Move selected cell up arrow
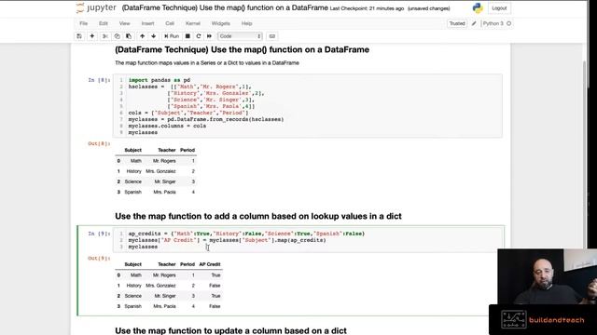The width and height of the screenshot is (597, 335). (142, 36)
